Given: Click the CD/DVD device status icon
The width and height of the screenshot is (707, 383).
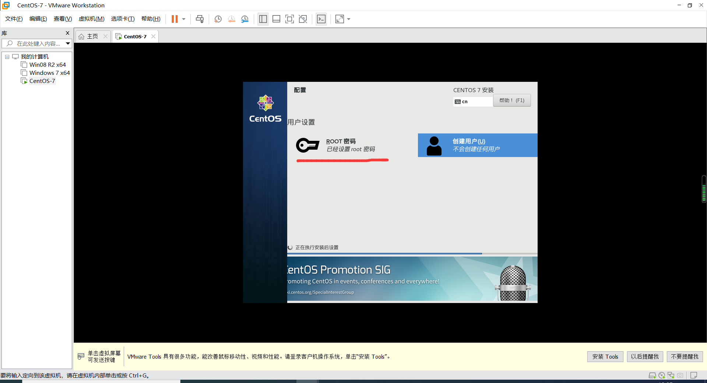Looking at the screenshot, I should (662, 375).
